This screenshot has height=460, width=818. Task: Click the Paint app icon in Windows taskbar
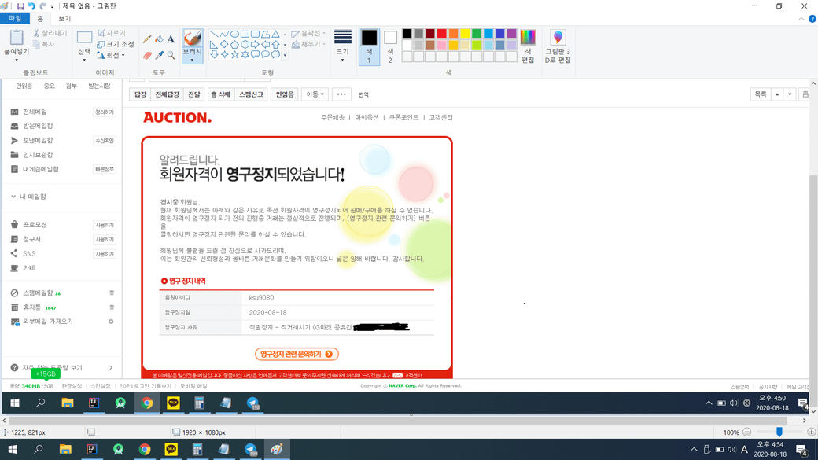(276, 450)
